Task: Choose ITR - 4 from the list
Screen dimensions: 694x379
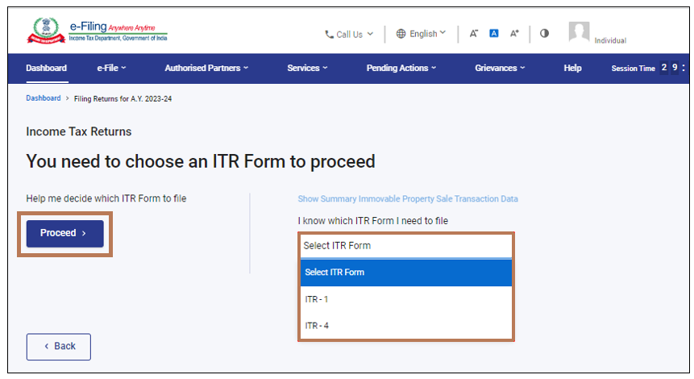Action: [x=317, y=326]
